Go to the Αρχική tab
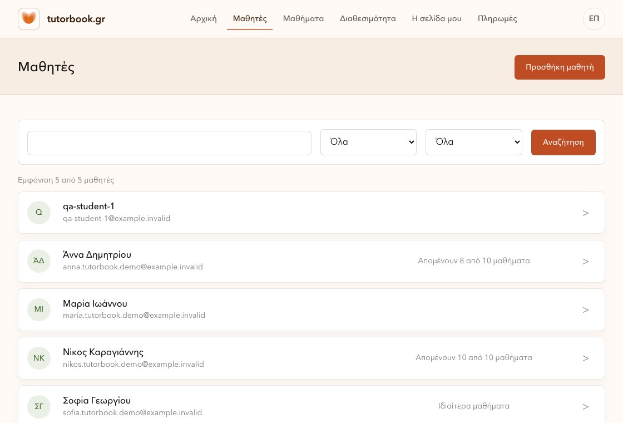623x423 pixels. click(x=204, y=19)
